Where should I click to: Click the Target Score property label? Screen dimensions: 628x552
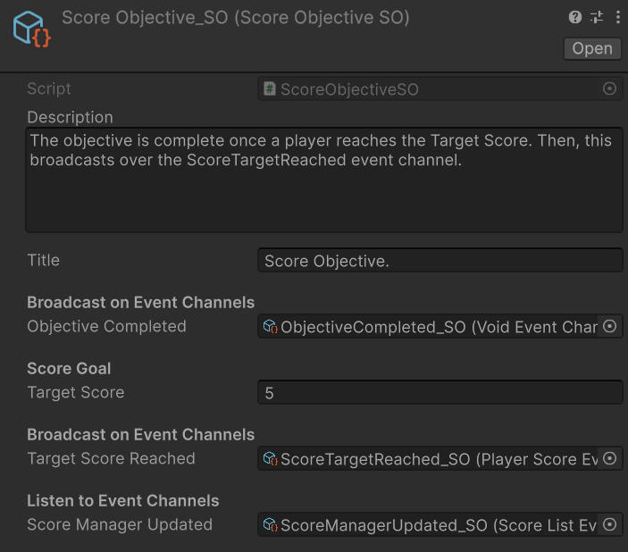[x=76, y=393]
